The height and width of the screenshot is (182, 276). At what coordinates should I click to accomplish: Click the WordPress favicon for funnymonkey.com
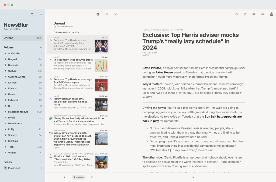click(51, 118)
